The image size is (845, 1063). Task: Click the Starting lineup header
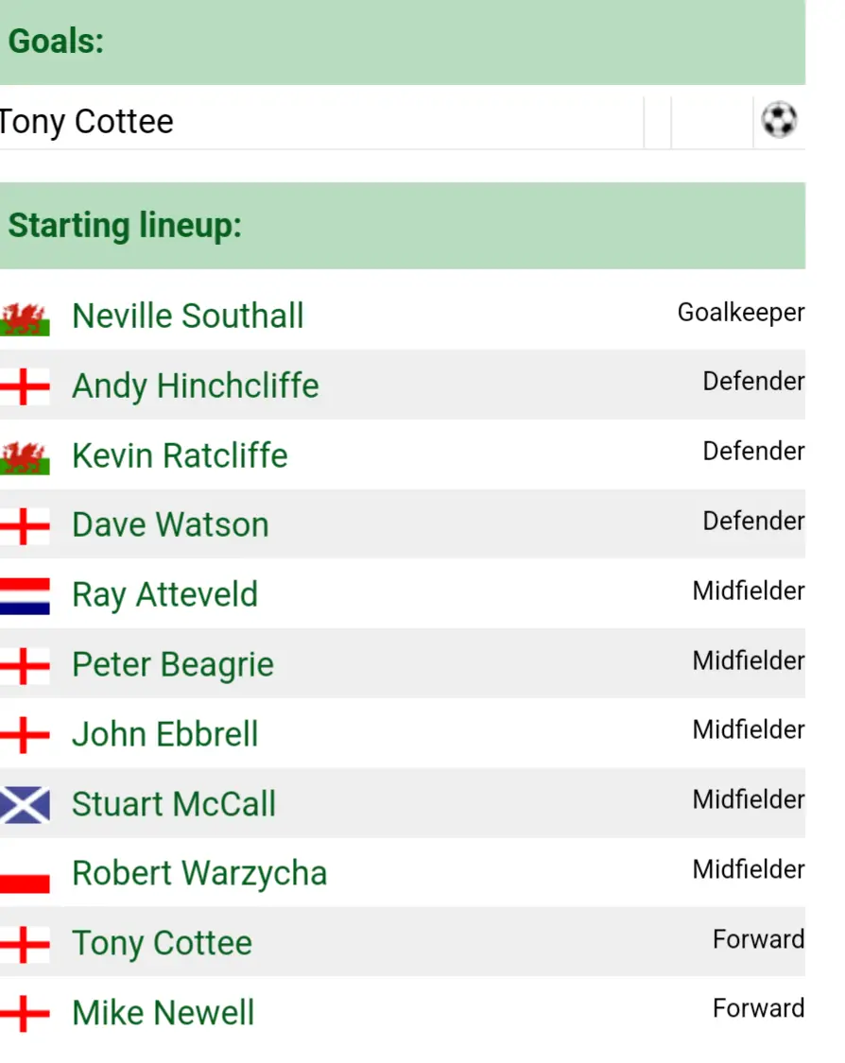point(125,227)
